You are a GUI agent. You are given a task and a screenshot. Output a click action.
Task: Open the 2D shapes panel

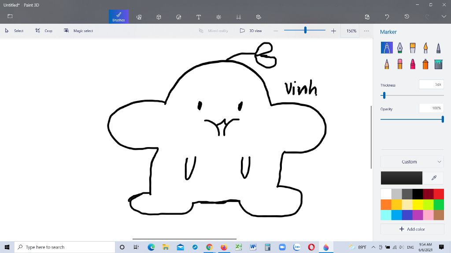coord(139,17)
